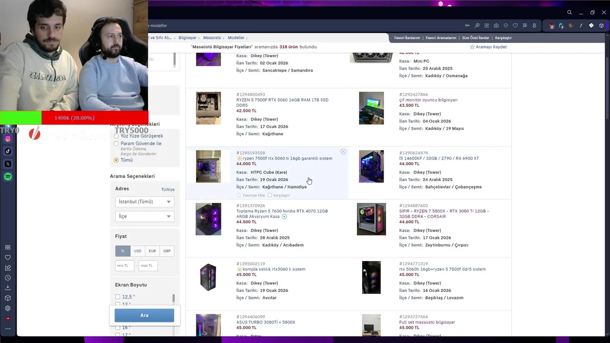Viewport: 610px width, 343px height.
Task: Open İlçe district dropdown
Action: tap(144, 216)
